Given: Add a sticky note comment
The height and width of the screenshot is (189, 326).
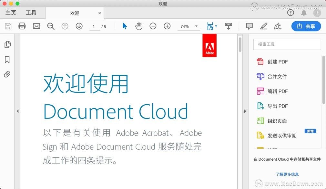Looking at the screenshot, I should click(249, 26).
